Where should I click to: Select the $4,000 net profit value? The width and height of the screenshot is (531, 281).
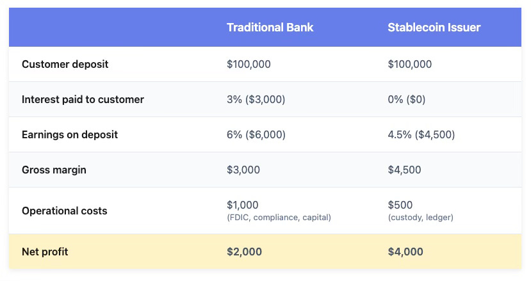point(405,252)
